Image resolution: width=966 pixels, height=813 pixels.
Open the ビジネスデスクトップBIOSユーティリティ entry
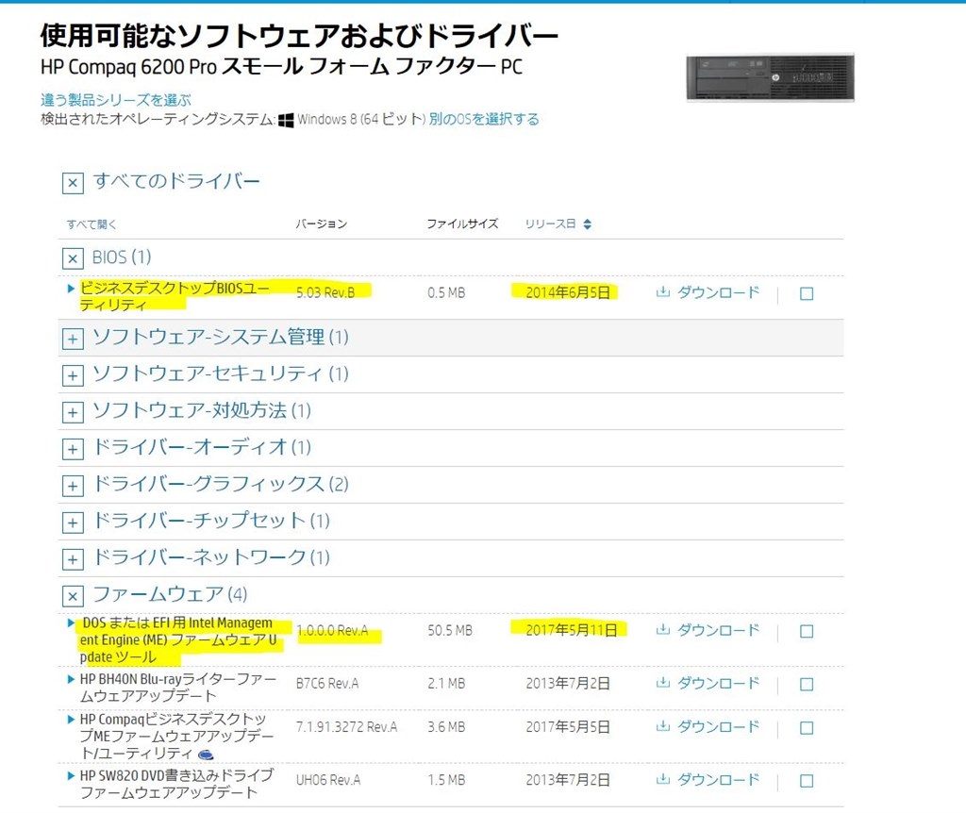175,296
